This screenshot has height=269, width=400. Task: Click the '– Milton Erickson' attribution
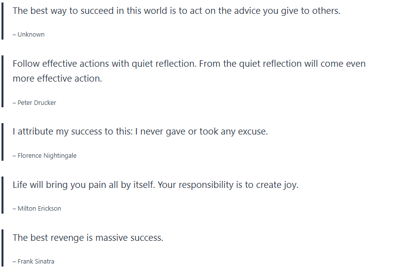[x=37, y=209]
